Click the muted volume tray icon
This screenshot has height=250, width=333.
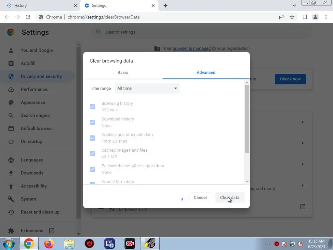300,244
